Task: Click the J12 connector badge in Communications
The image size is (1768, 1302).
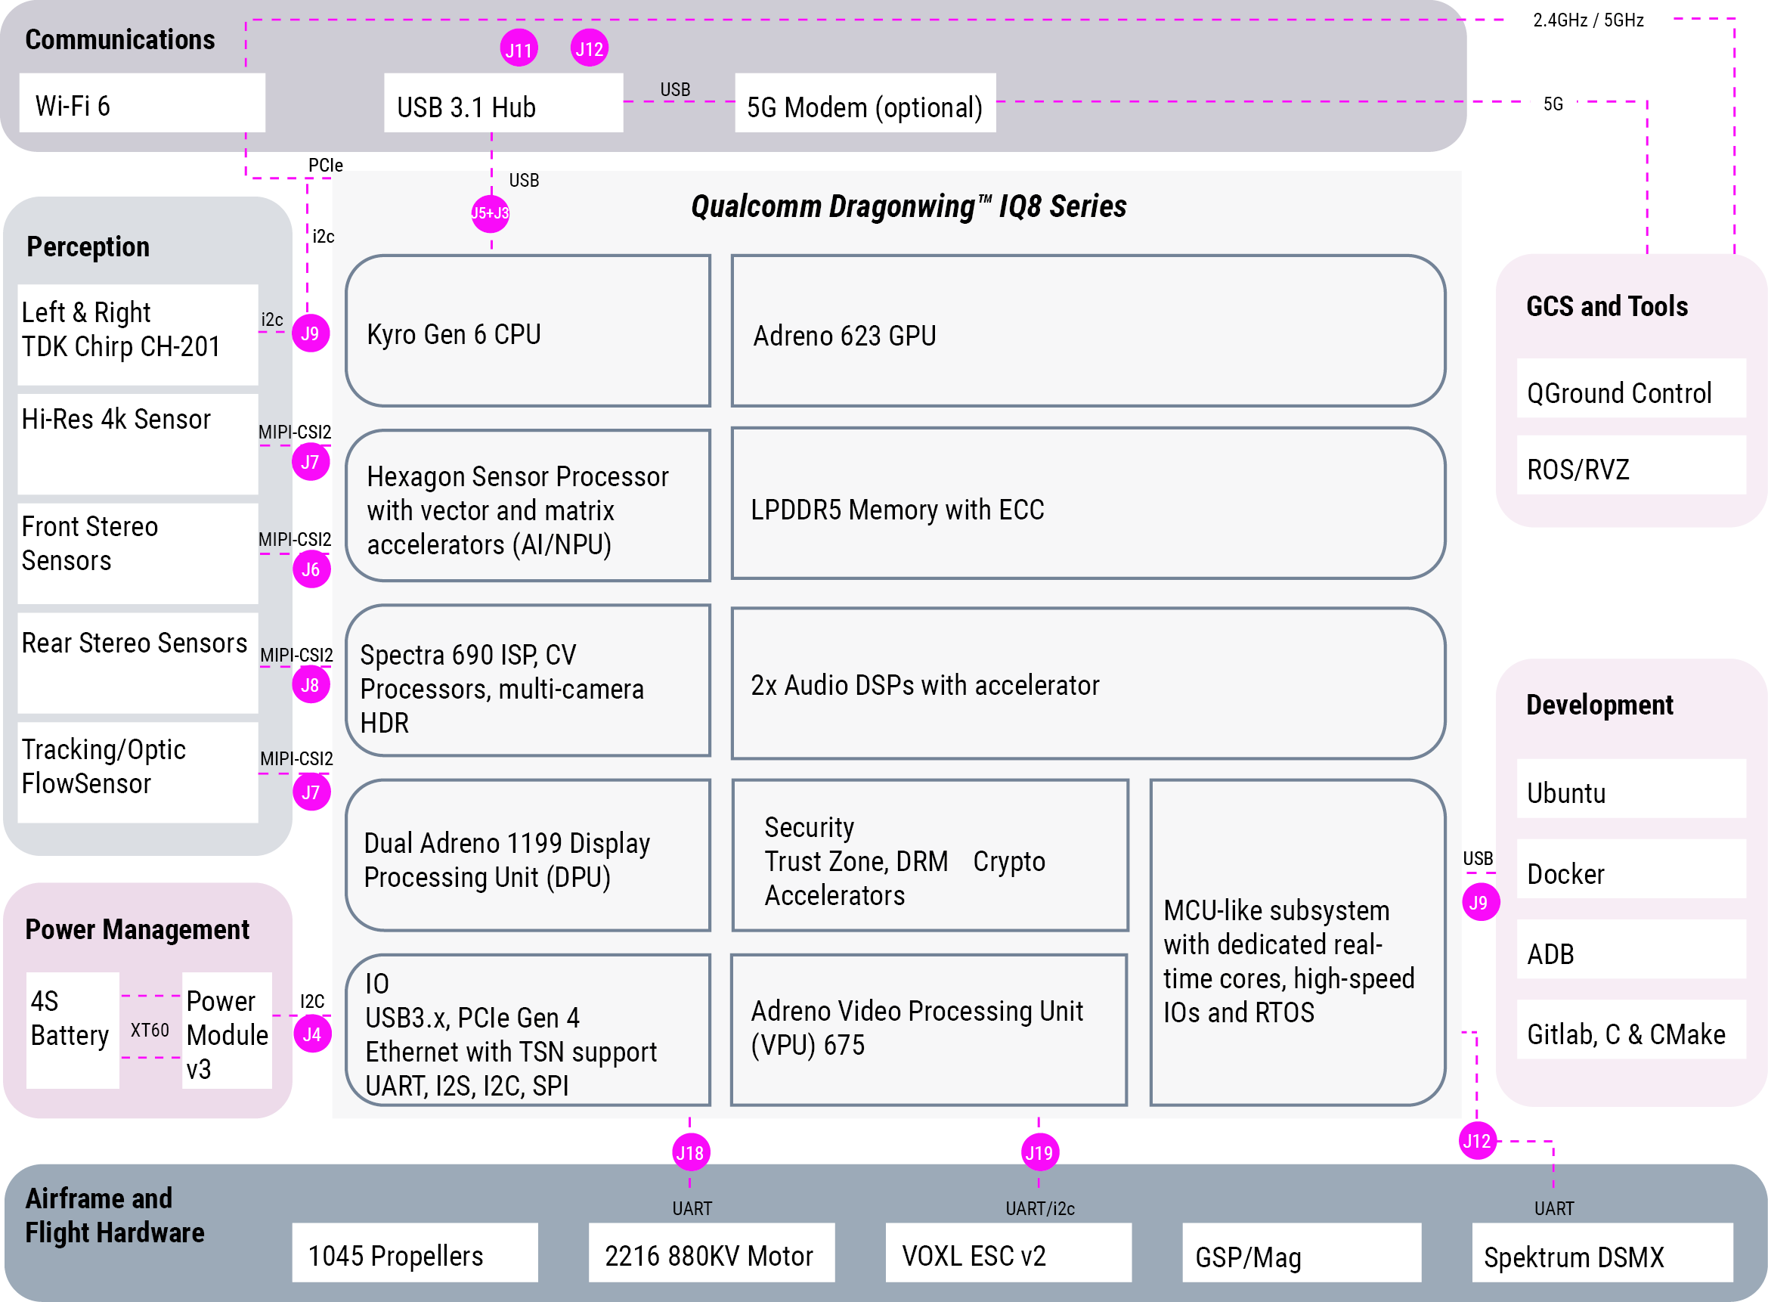Action: click(x=590, y=48)
